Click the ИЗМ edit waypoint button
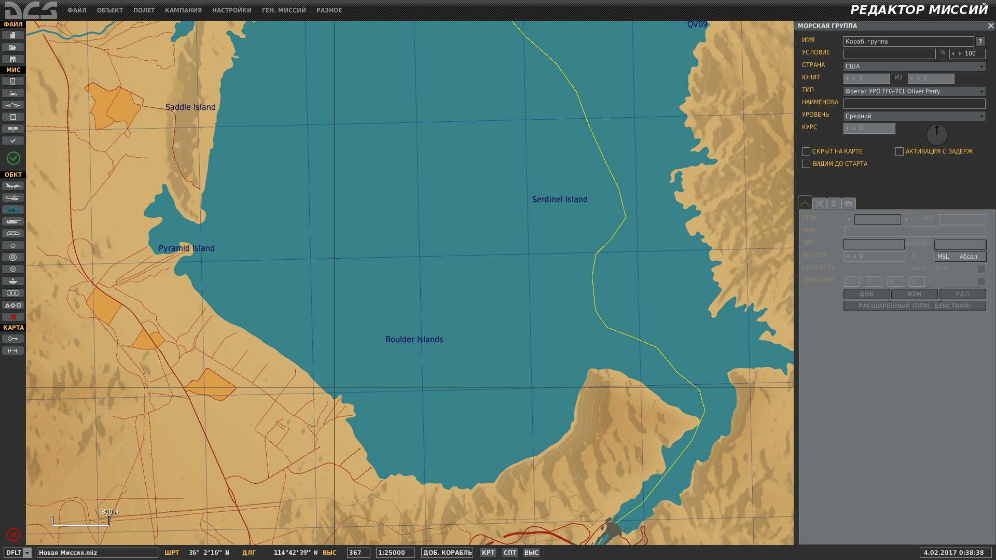The width and height of the screenshot is (996, 560). point(915,294)
